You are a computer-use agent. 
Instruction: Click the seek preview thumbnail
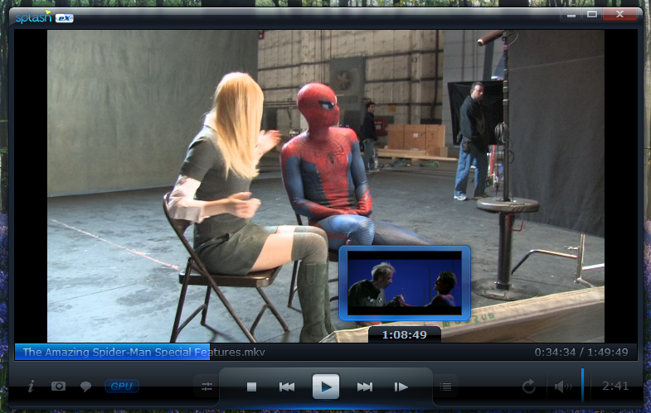[405, 283]
